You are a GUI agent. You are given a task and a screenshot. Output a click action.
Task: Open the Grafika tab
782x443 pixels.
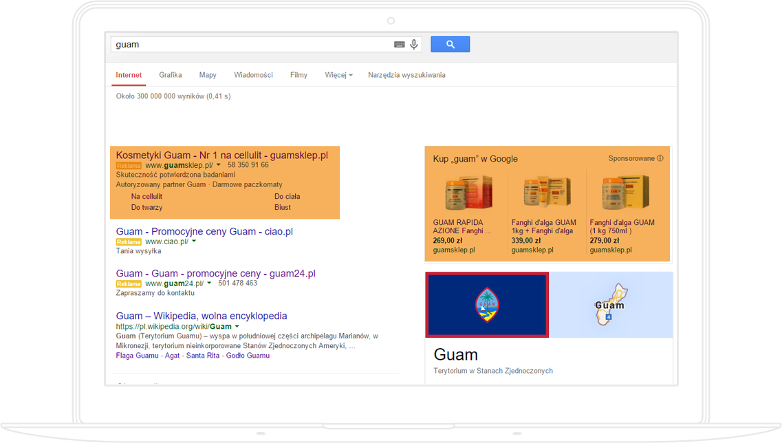click(170, 75)
